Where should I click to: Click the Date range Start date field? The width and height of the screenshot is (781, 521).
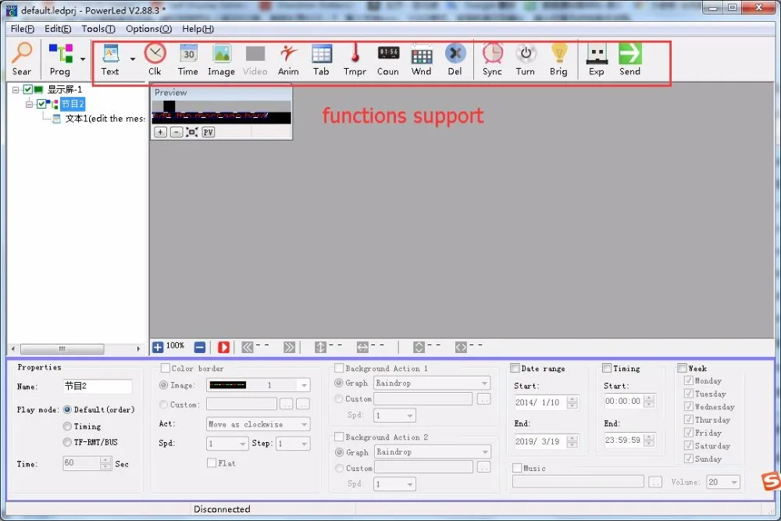[x=546, y=402]
